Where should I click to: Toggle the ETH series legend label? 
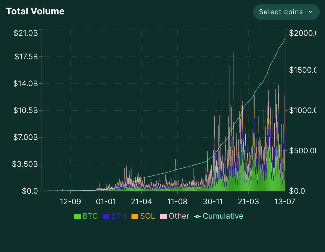(119, 216)
